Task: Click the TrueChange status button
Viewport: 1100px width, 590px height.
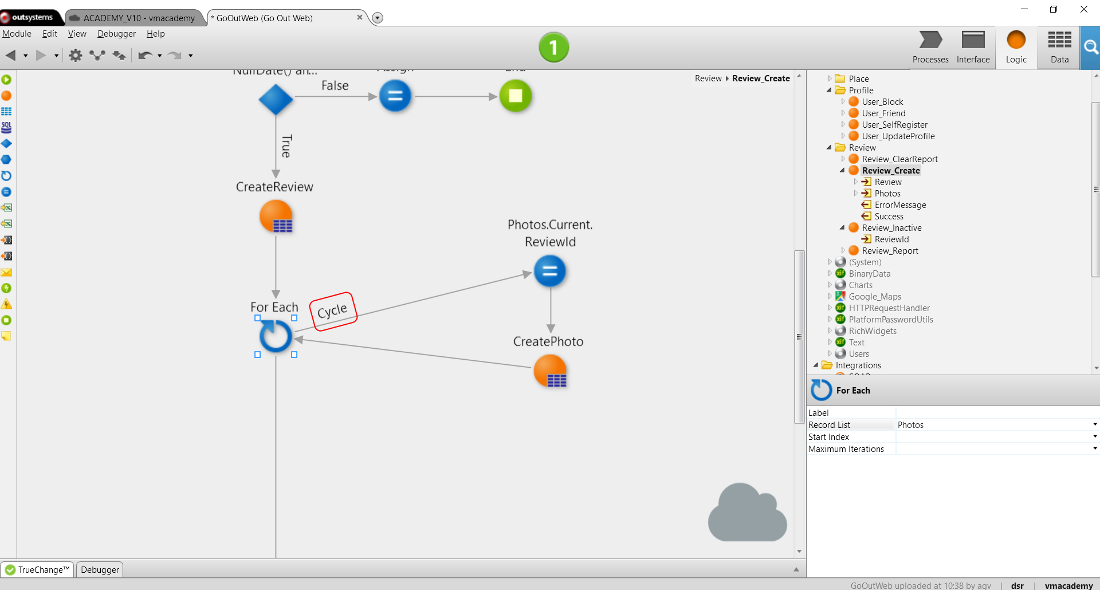Action: click(37, 569)
